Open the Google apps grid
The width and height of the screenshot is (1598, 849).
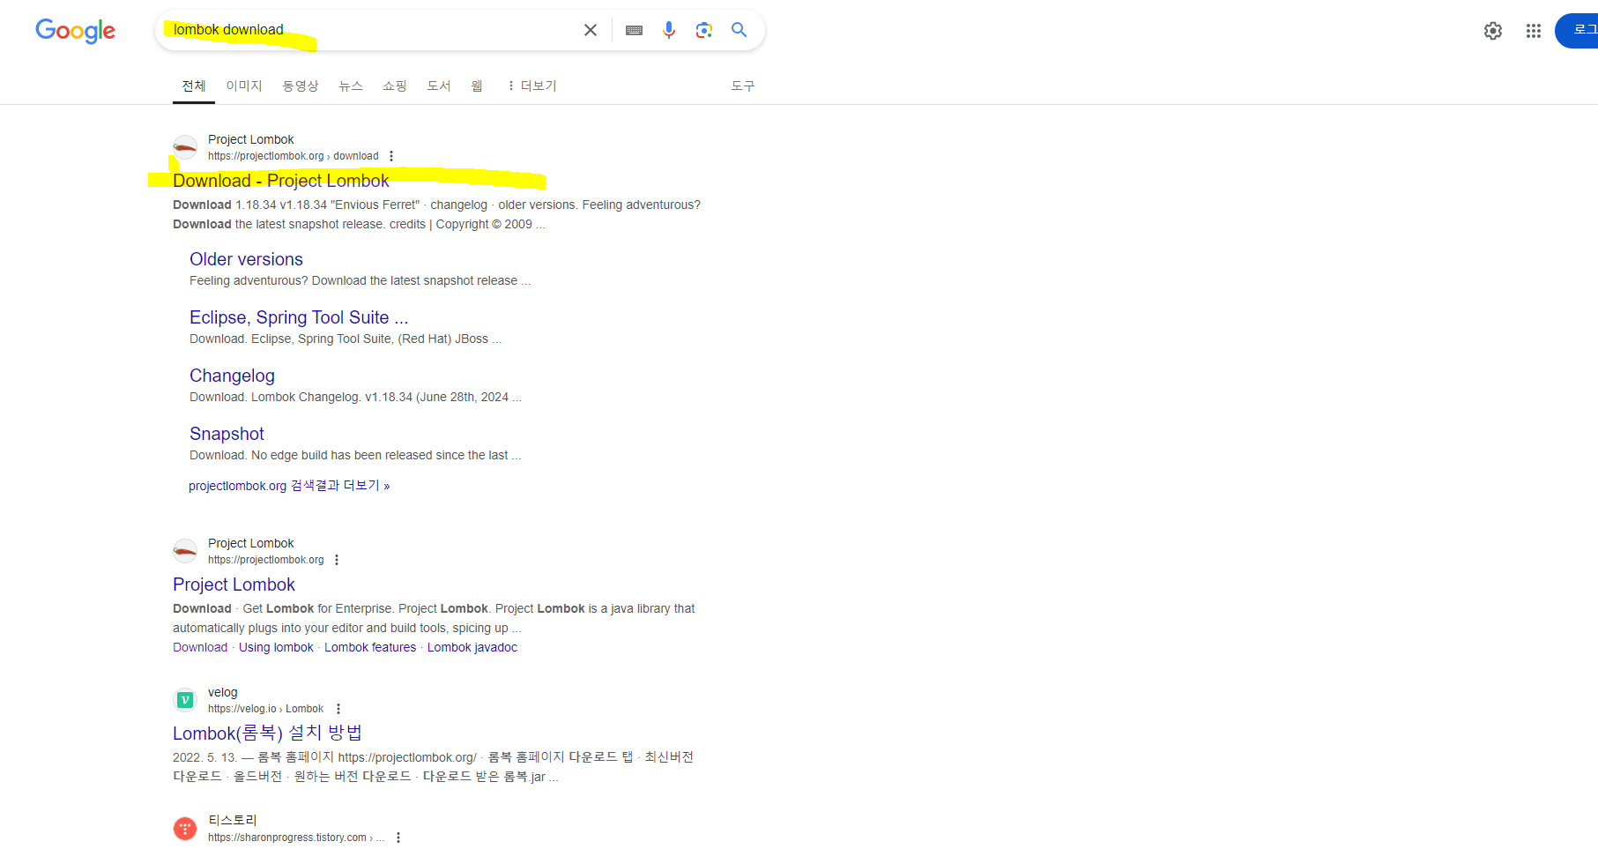click(x=1534, y=31)
